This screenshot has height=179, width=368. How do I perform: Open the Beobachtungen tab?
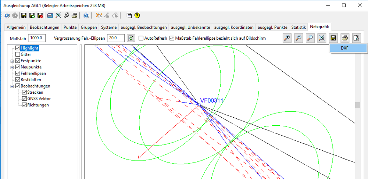(x=44, y=28)
